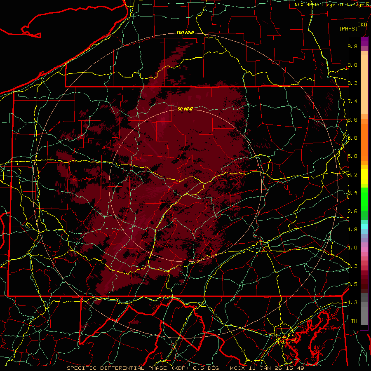Click the 100 NMI range ring label

click(185, 33)
